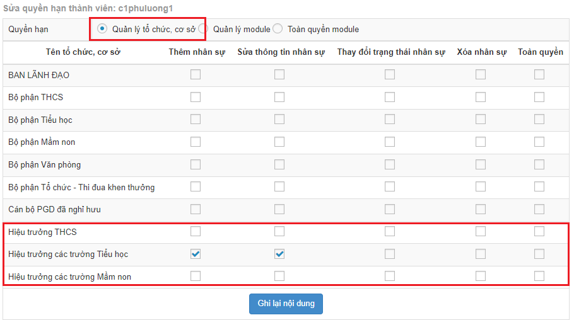Viewport: 574px width, 320px height.
Task: Check Thêm nhân sự for BAN LÃNH ĐẠO
Action: coord(196,74)
